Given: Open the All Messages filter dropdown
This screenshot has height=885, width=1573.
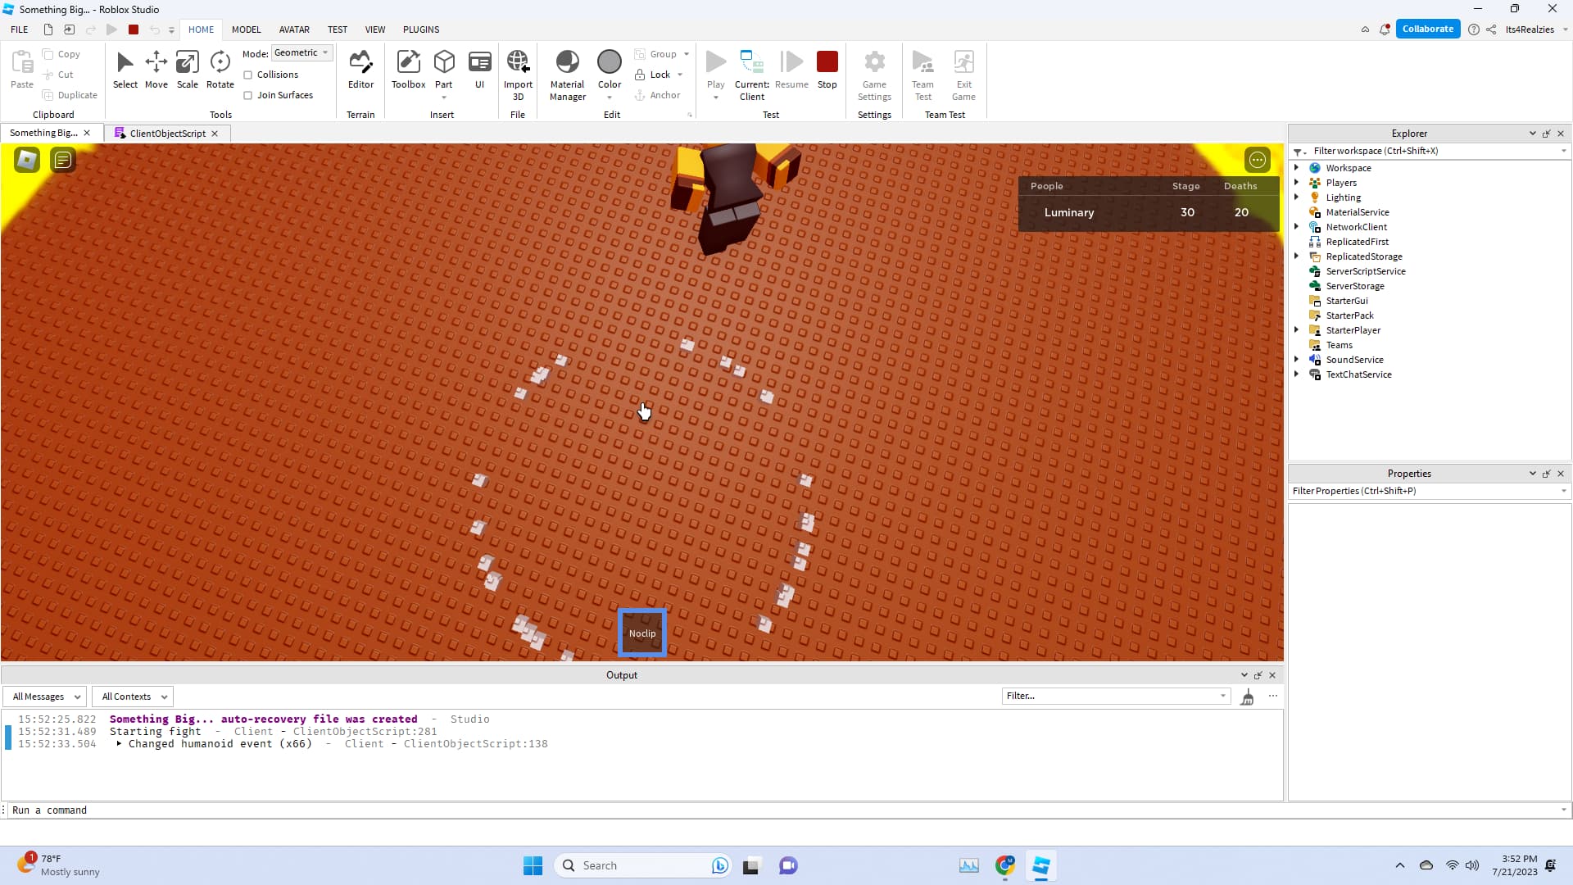Looking at the screenshot, I should click(x=44, y=696).
